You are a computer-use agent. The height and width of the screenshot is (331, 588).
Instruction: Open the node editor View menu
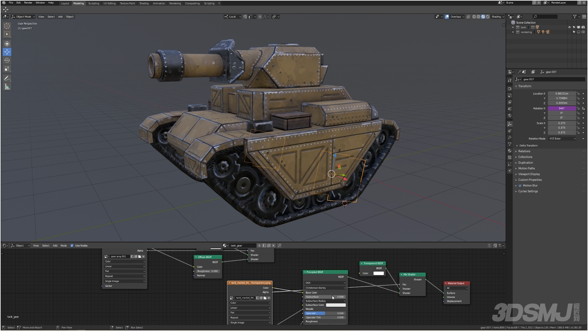coord(36,246)
